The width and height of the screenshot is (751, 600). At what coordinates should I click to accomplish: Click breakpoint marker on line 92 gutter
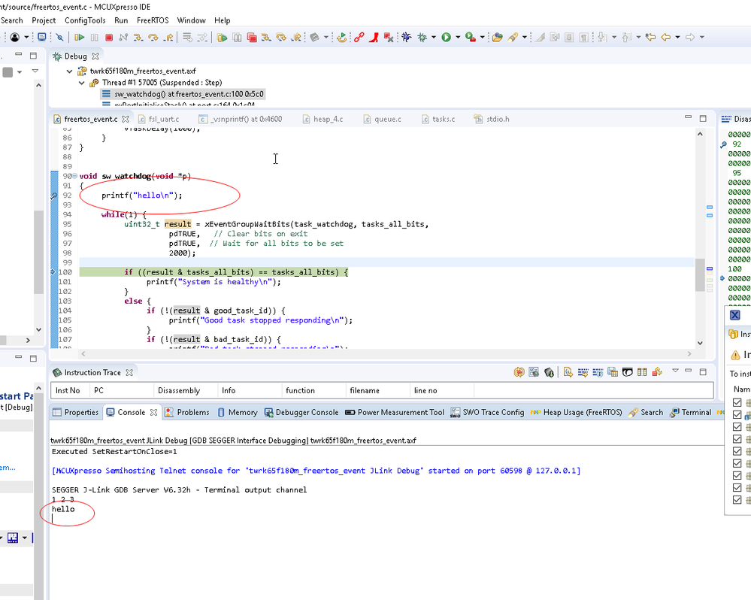pos(53,195)
